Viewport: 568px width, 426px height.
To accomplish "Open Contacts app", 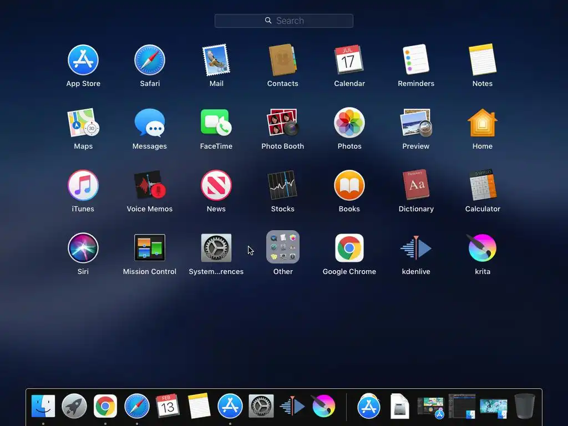I will (x=282, y=60).
